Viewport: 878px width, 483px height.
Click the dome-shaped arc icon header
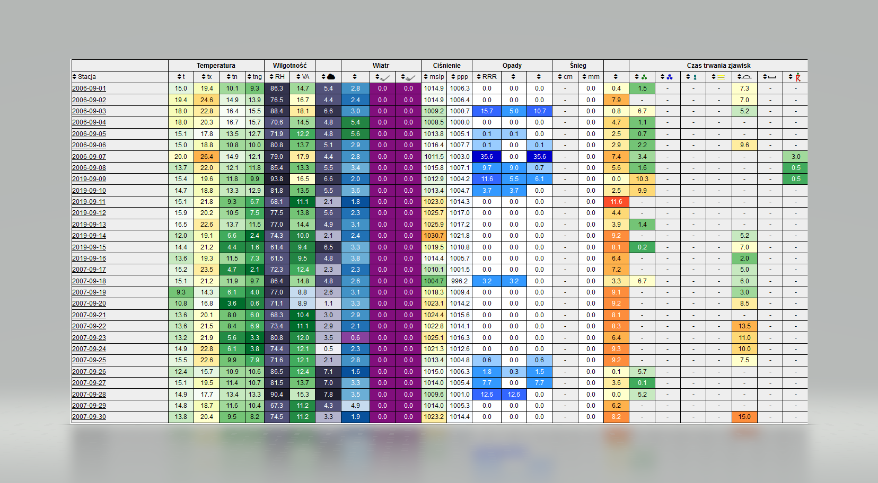[x=744, y=77]
